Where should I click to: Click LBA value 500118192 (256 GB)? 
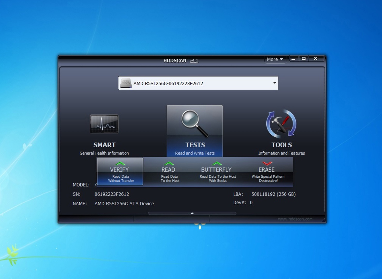click(x=273, y=194)
